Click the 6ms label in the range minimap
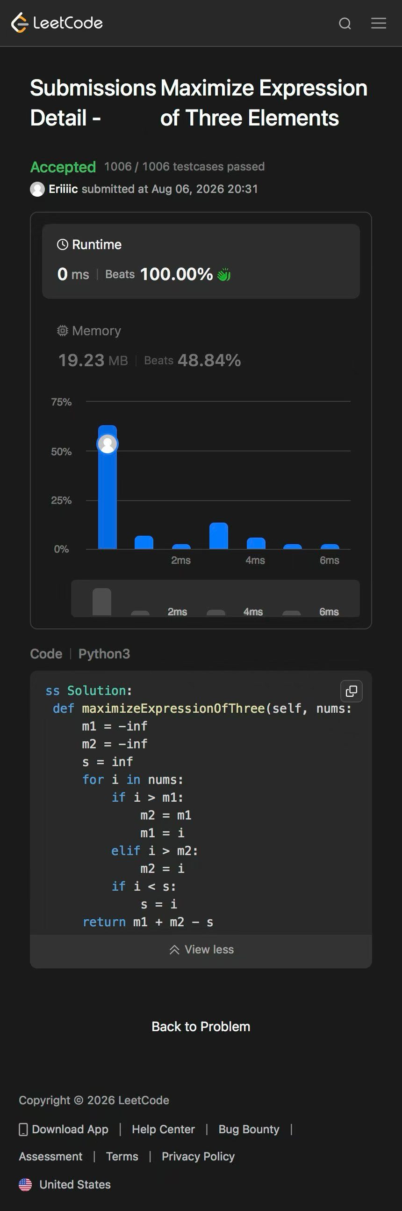The image size is (402, 1211). pos(329,612)
